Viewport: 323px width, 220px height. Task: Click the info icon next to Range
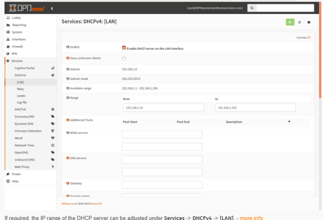pyautogui.click(x=68, y=98)
